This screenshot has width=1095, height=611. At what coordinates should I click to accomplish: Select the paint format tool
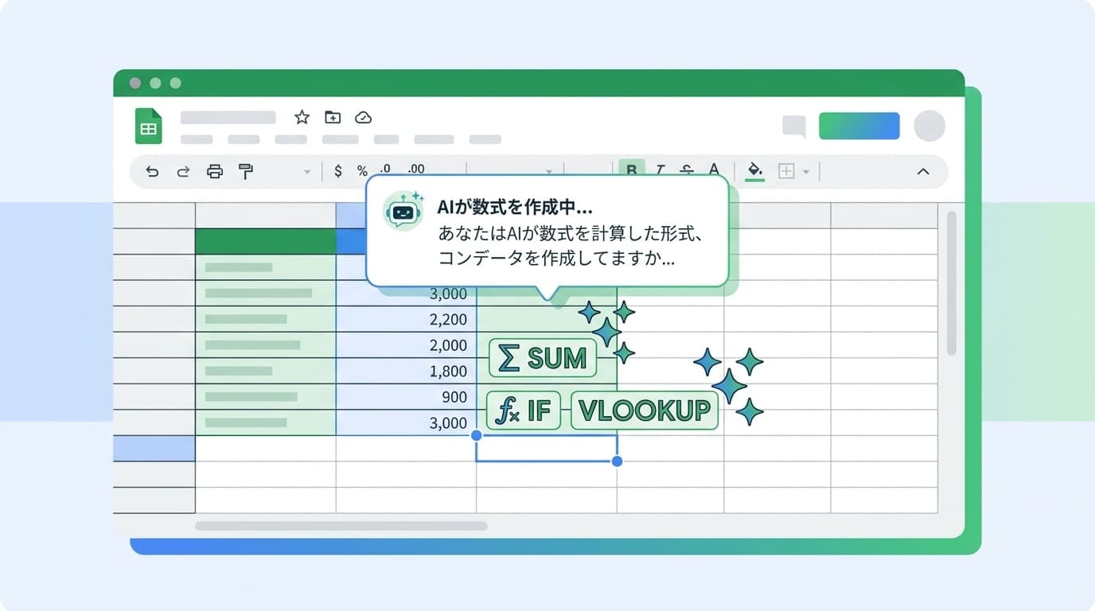point(245,171)
